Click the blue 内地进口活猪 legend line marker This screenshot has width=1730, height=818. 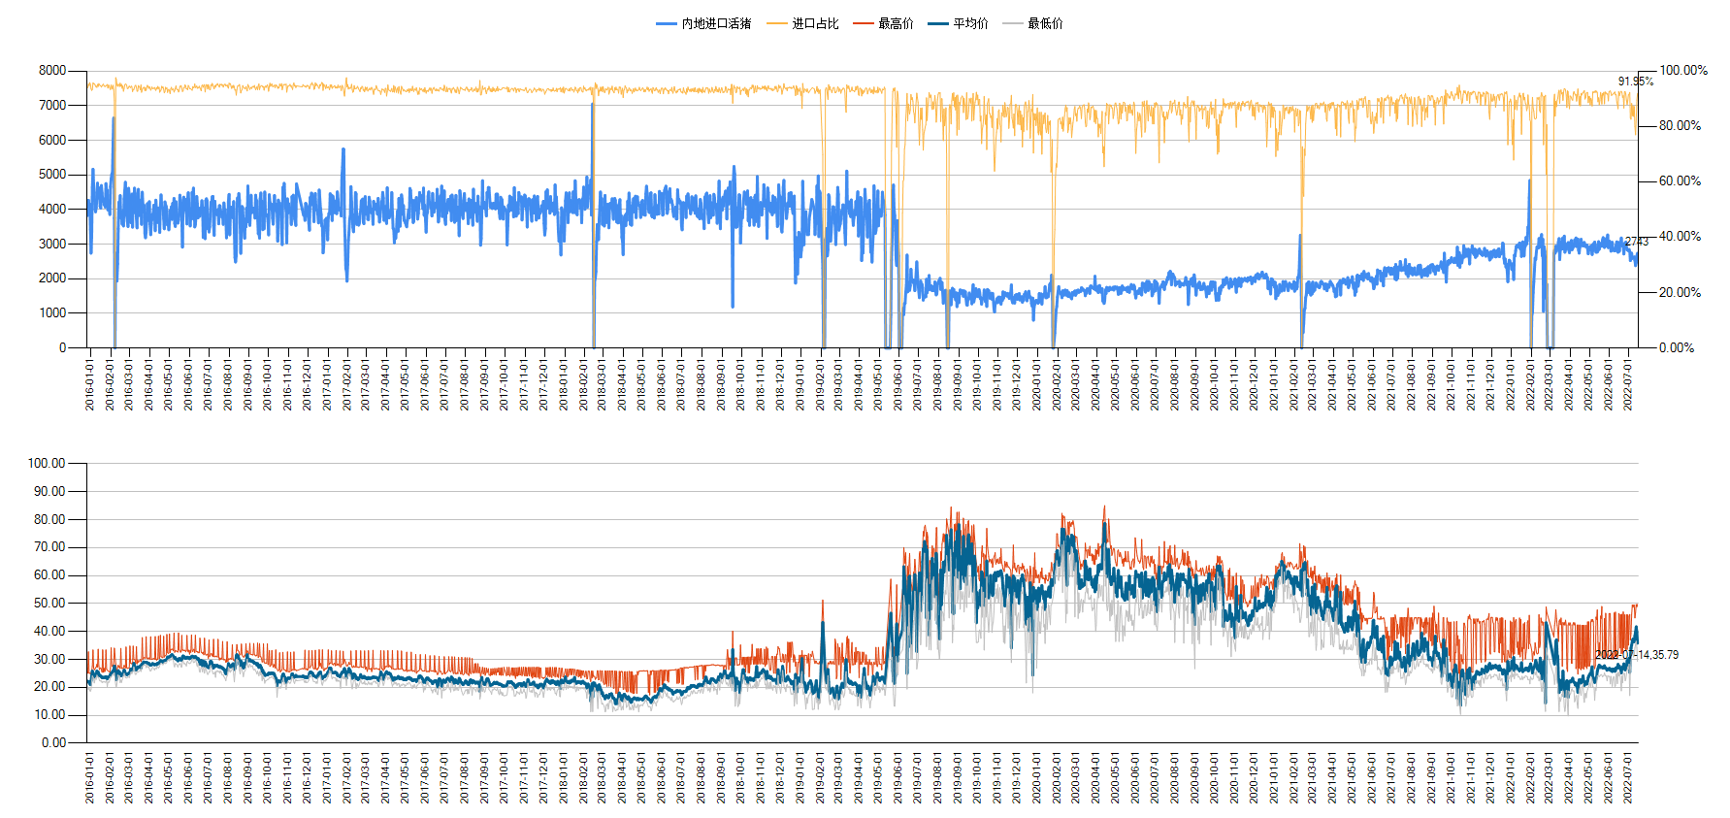click(x=667, y=23)
